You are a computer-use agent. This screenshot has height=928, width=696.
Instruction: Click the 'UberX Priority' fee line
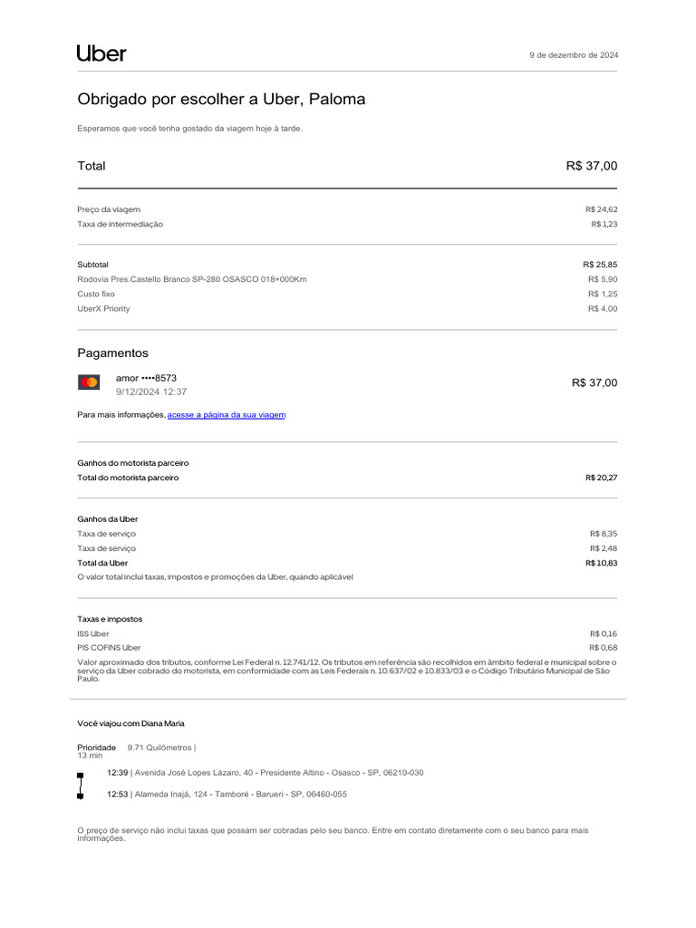(103, 309)
